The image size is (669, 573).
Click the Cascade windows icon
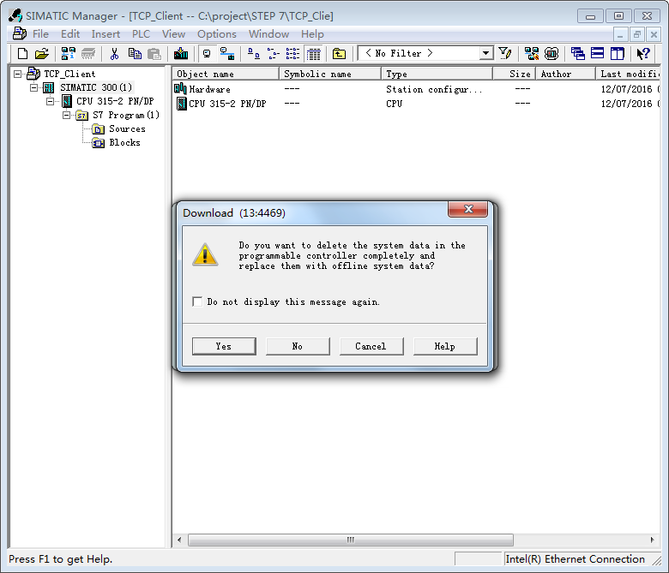pyautogui.click(x=578, y=54)
